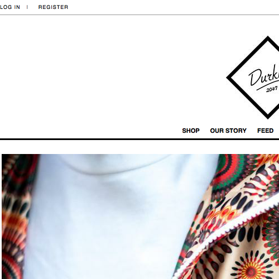This screenshot has width=279, height=279.
Task: Go to the OUR STORY page
Action: click(228, 131)
